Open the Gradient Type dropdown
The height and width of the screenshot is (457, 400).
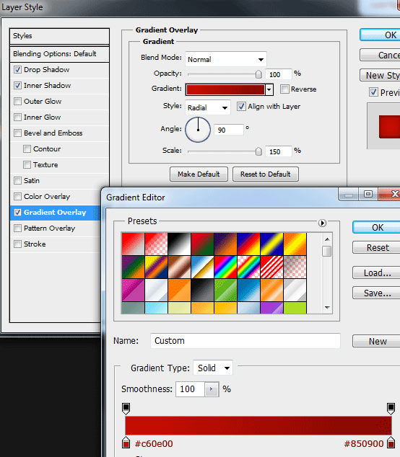click(x=213, y=368)
